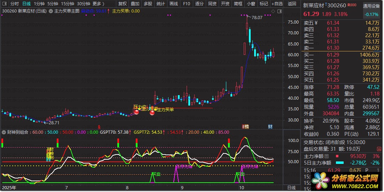Toggle the 叠加 overlay button
The image size is (384, 192).
[135, 4]
